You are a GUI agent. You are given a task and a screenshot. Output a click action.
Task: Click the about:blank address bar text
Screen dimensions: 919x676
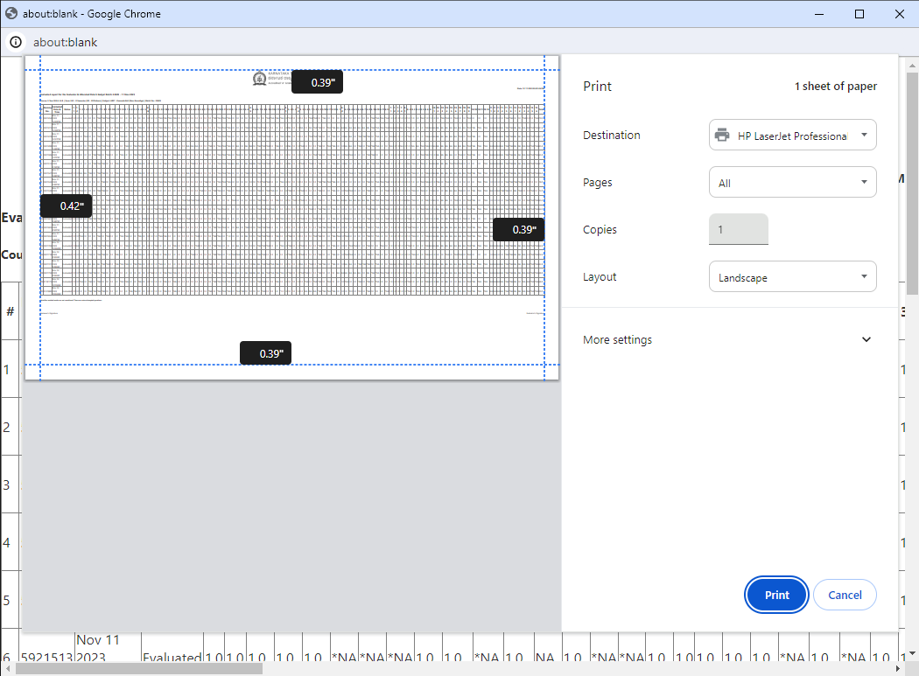coord(66,42)
